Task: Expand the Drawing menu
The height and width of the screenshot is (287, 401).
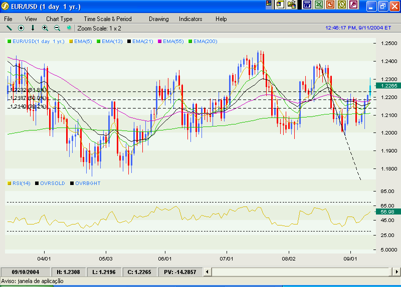Action: click(159, 18)
